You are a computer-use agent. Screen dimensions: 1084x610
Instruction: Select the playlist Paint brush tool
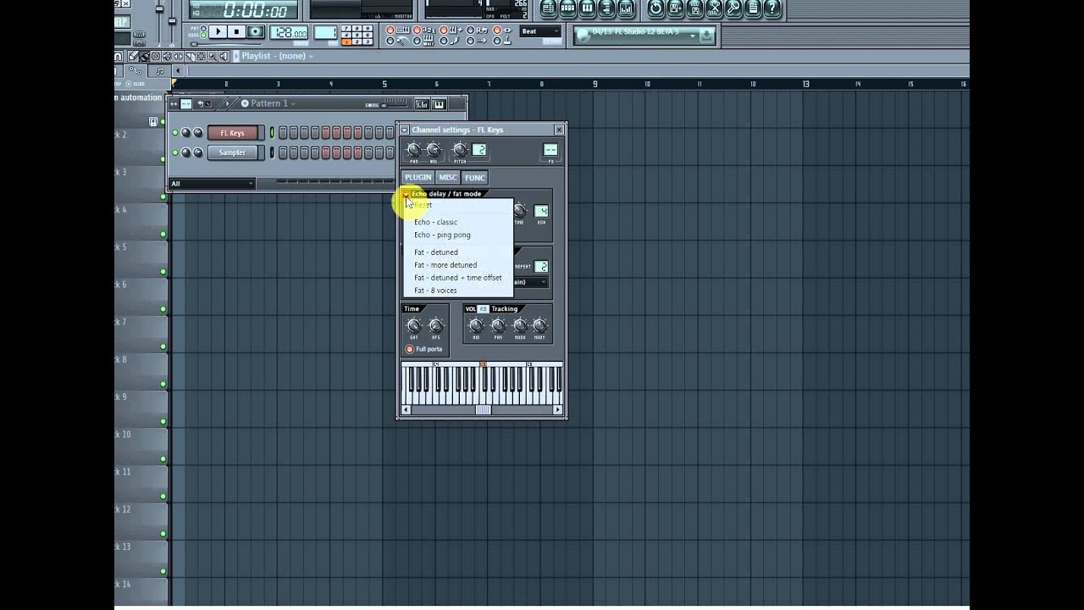[145, 56]
